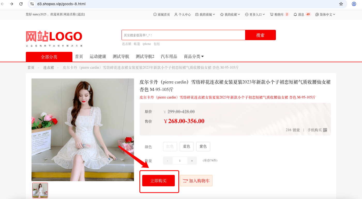362x199 pixels.
Task: Click the browser forward arrow
Action: click(x=12, y=4)
